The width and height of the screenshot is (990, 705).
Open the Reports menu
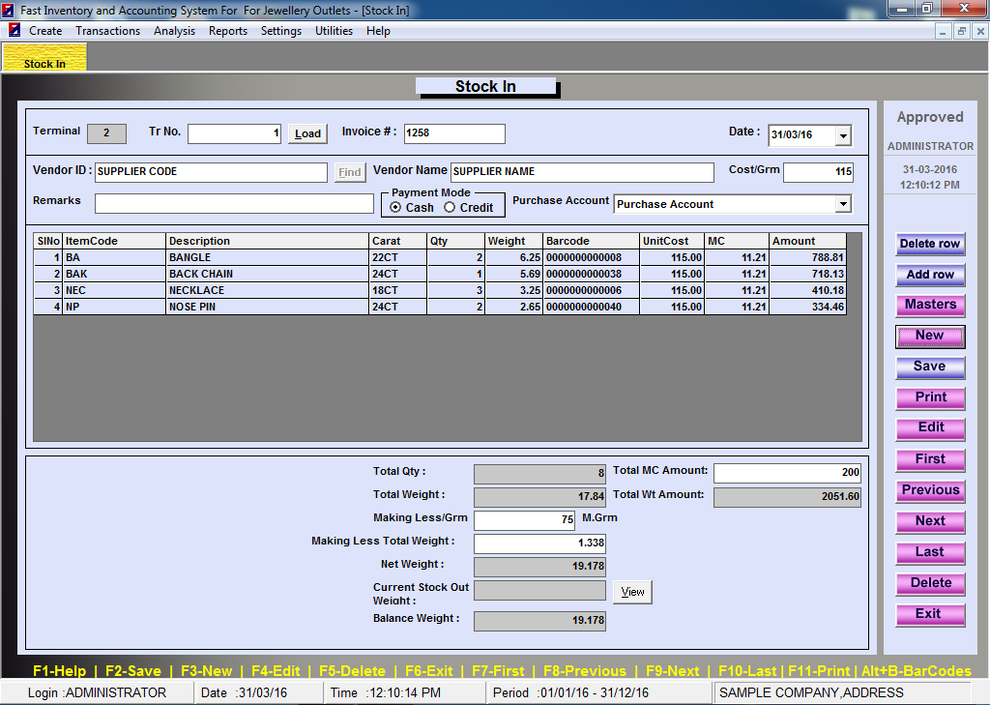point(227,31)
